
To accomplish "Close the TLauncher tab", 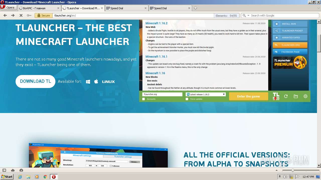I will click(102, 8).
